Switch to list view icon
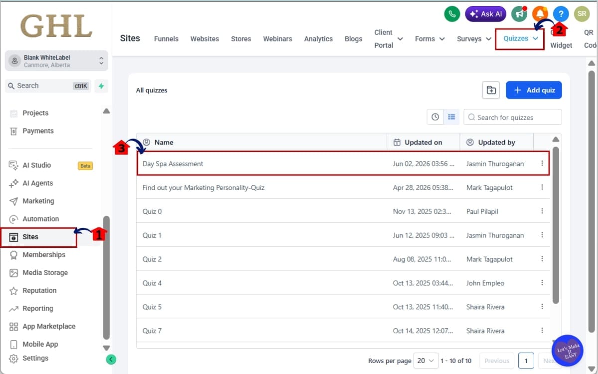The height and width of the screenshot is (374, 598). click(451, 117)
